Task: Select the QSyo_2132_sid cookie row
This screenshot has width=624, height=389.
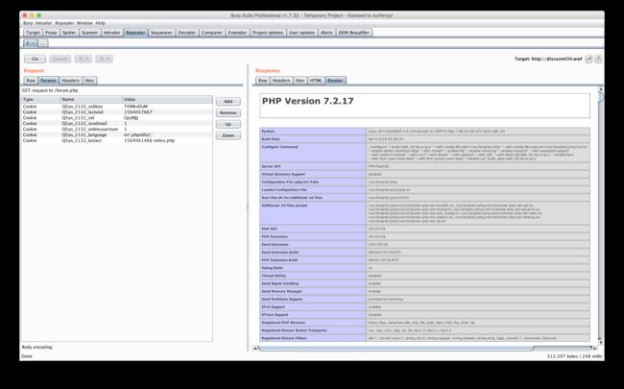Action: [x=117, y=118]
